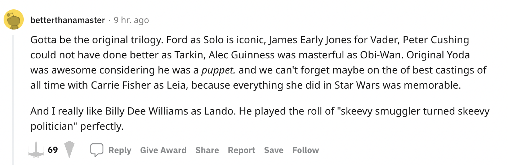Click the Reply button

click(120, 150)
